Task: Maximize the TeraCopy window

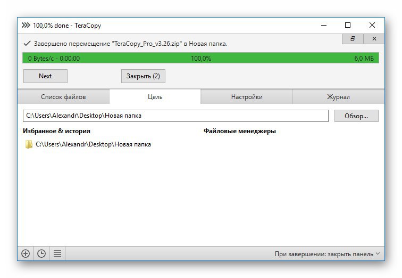Action: tap(348, 25)
